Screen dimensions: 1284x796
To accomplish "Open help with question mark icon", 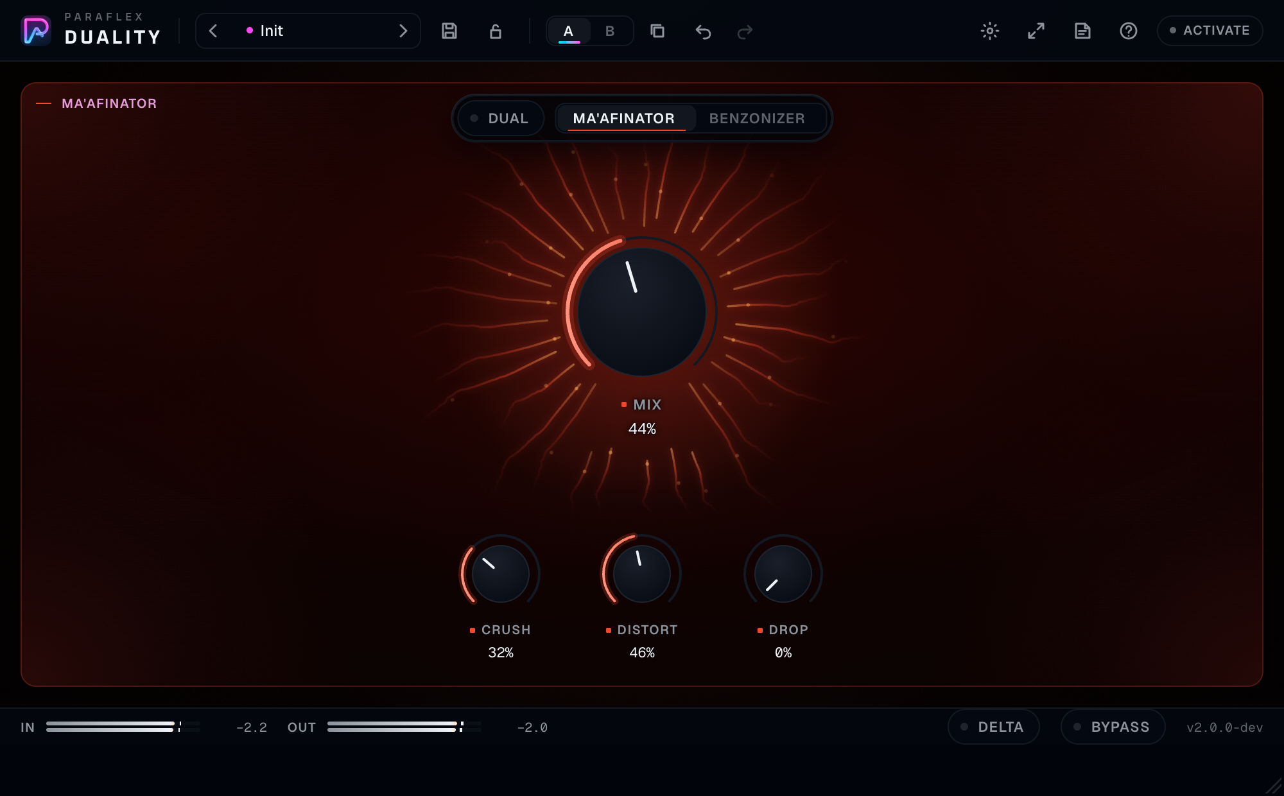I will click(x=1129, y=31).
